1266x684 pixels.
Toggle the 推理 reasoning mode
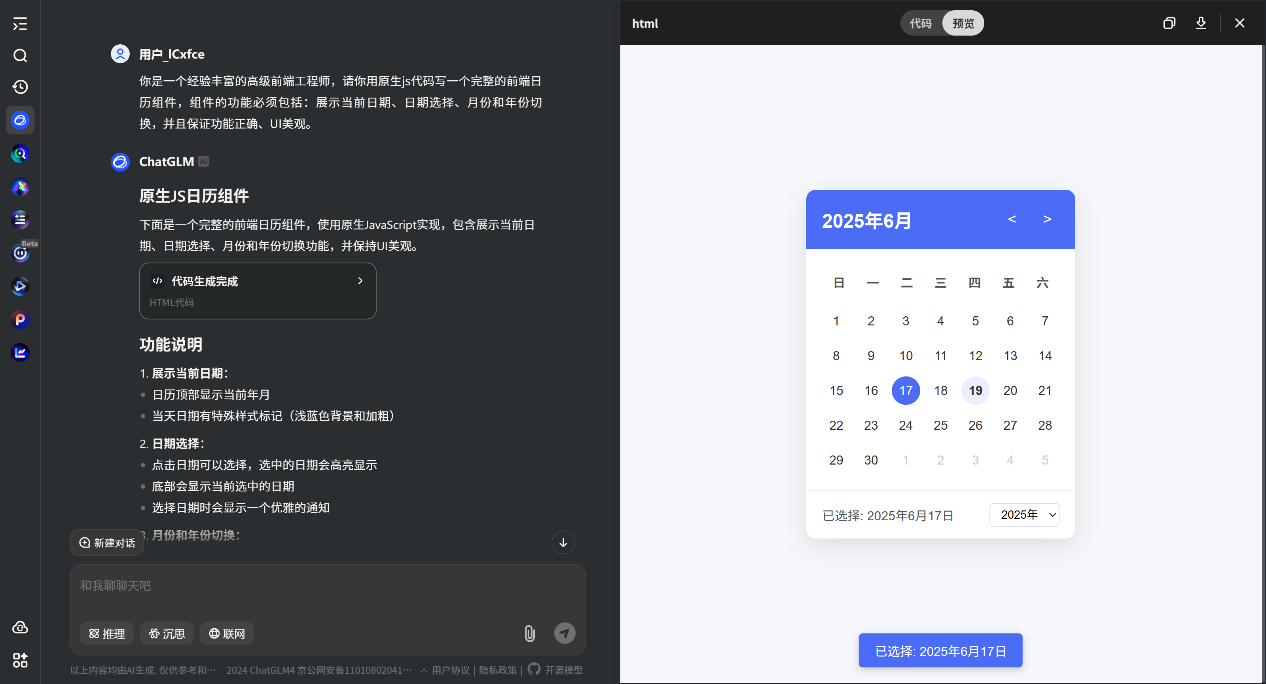click(107, 633)
